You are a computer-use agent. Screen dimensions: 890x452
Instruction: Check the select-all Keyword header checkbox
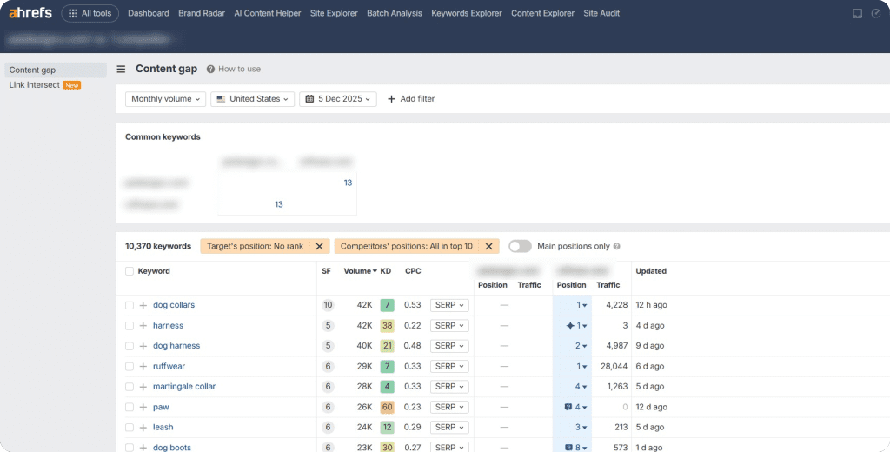point(130,271)
